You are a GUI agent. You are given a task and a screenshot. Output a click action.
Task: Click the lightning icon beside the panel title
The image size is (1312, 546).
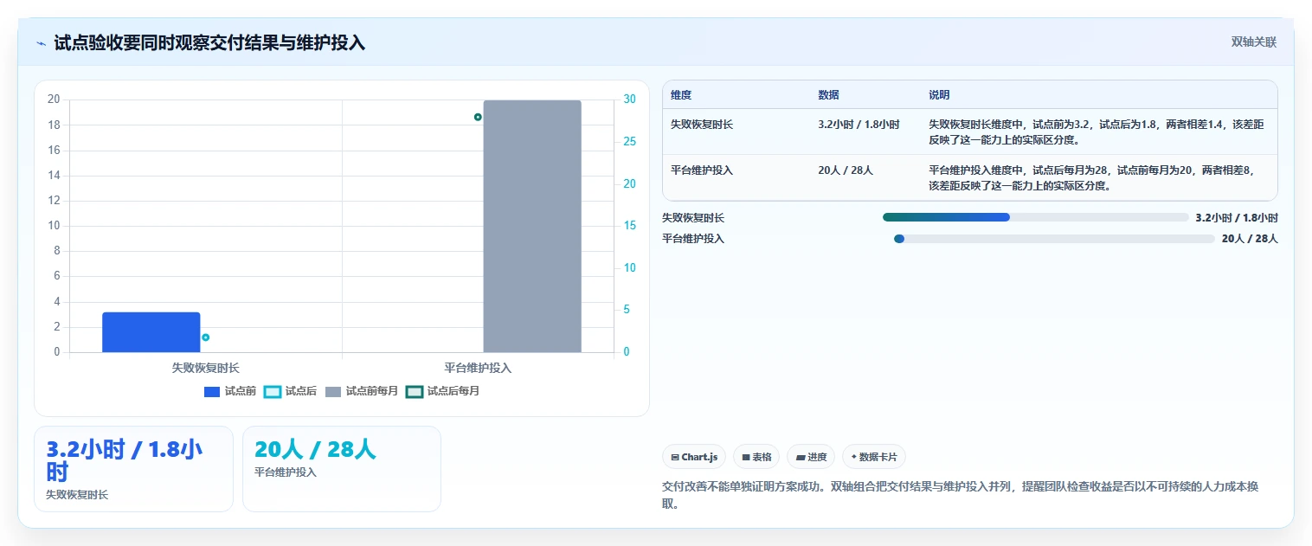[41, 42]
